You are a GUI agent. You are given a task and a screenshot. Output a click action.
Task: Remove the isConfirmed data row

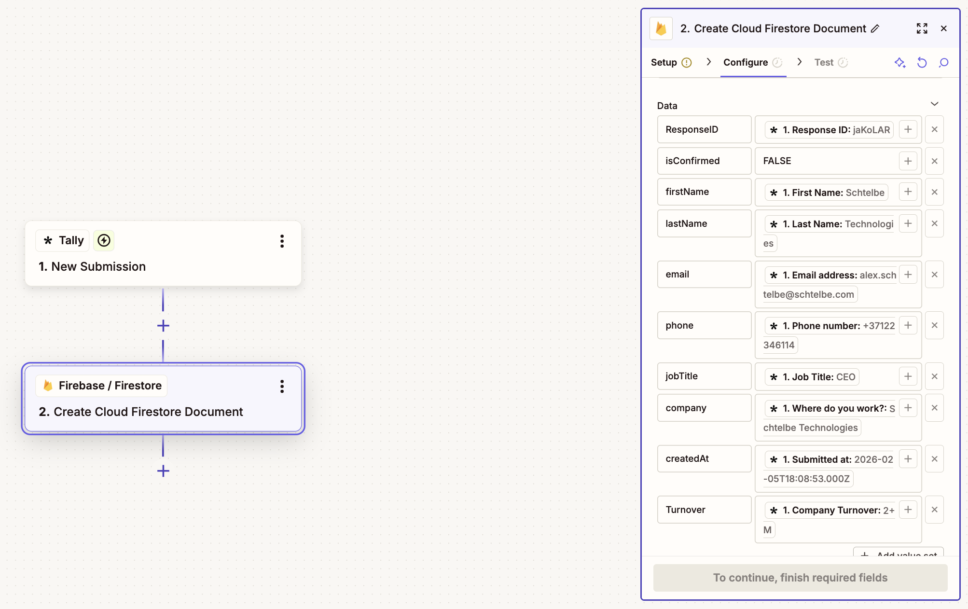click(934, 161)
